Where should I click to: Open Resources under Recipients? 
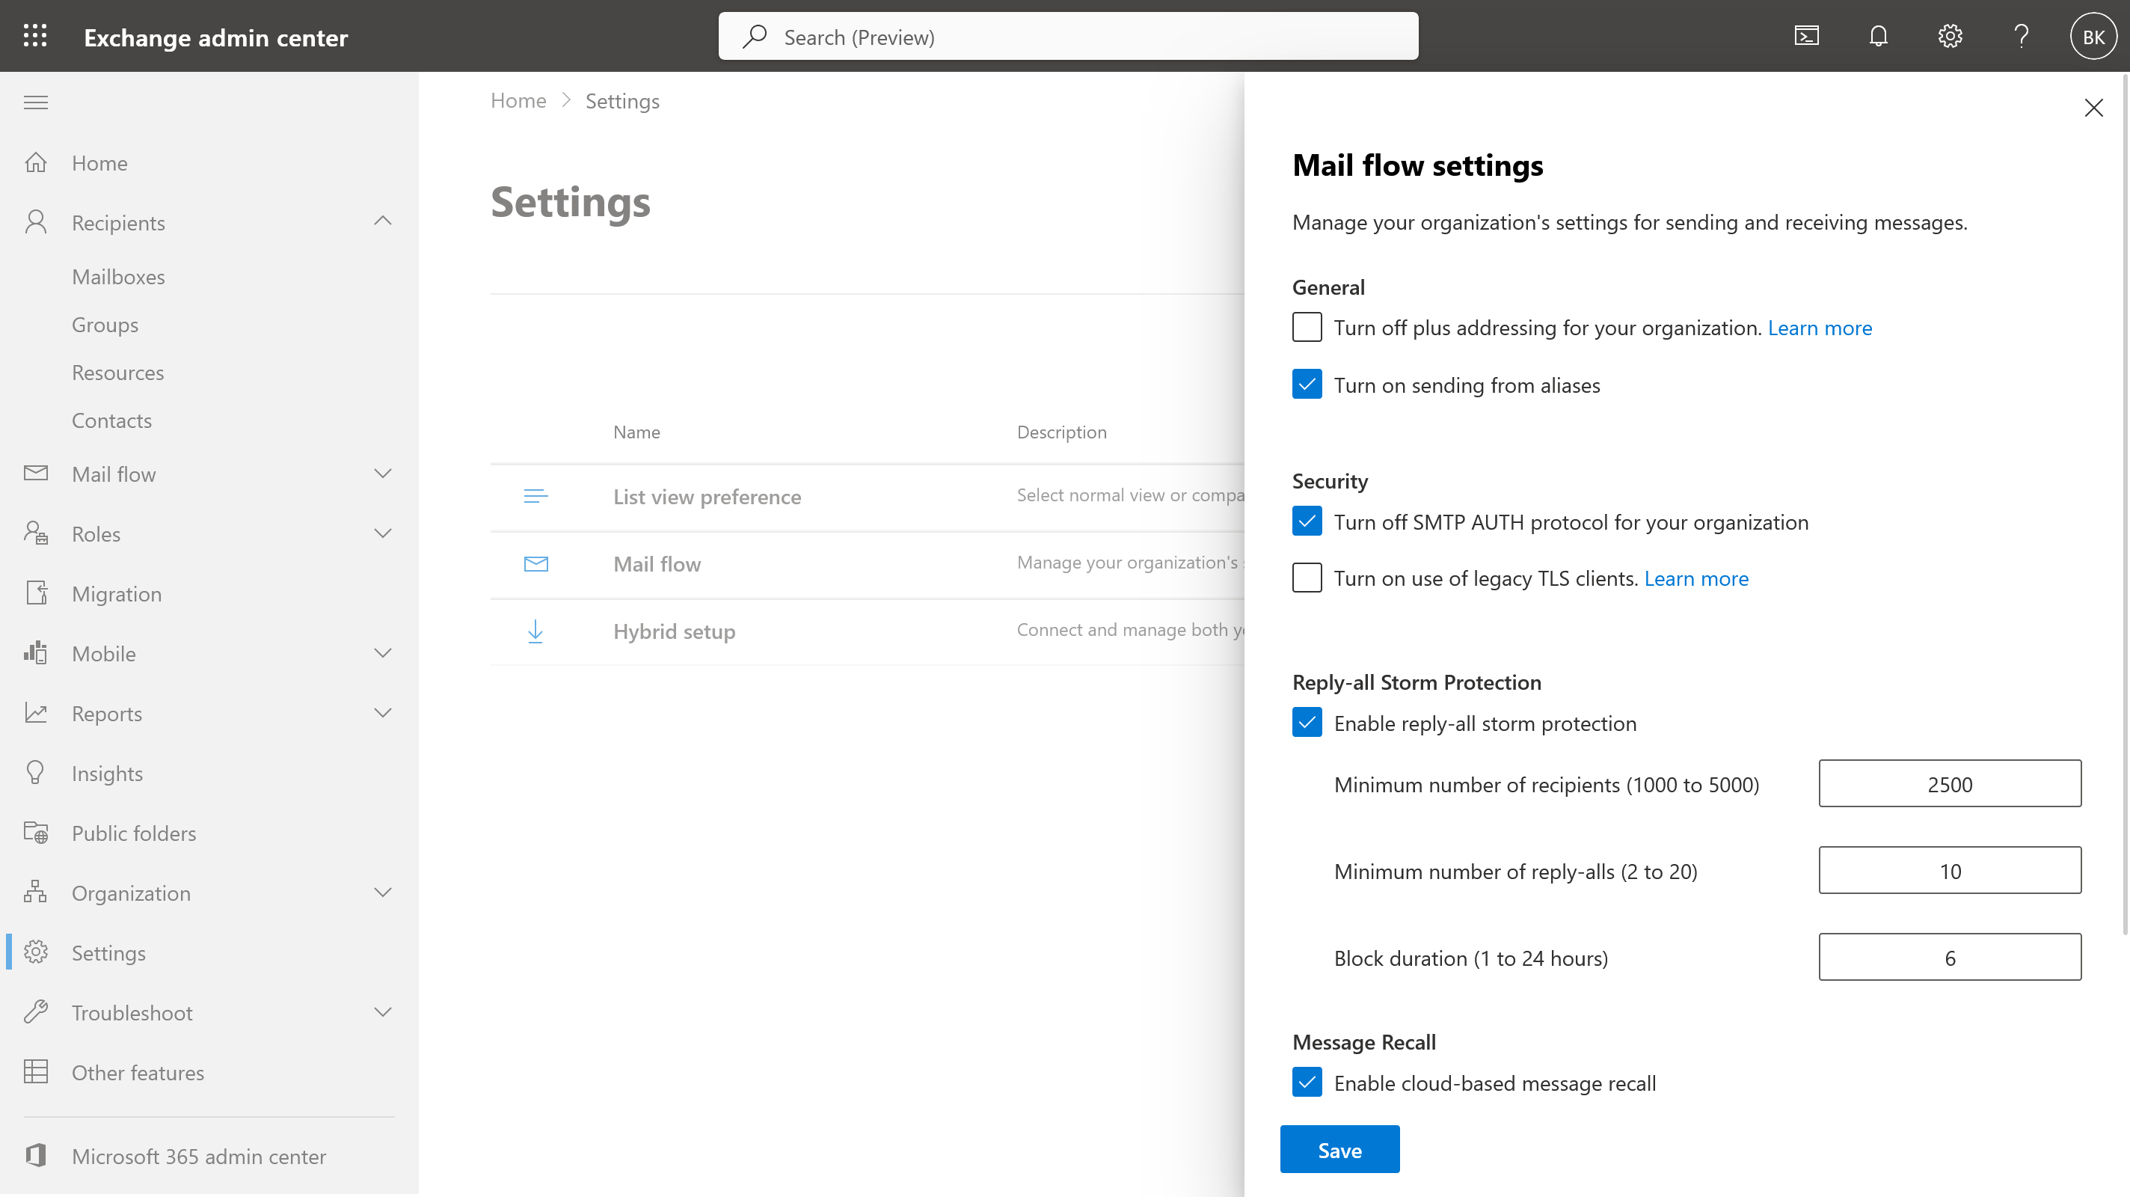(117, 373)
